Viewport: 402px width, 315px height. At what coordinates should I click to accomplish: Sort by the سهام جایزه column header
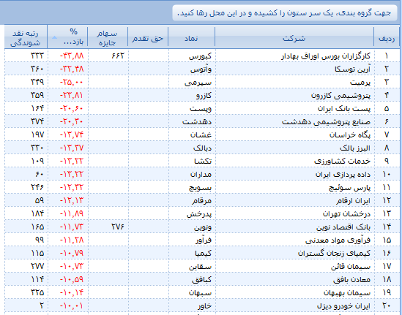(108, 37)
